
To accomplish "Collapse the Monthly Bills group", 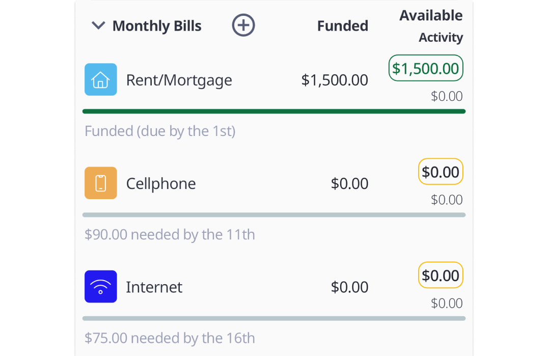I will [x=98, y=25].
